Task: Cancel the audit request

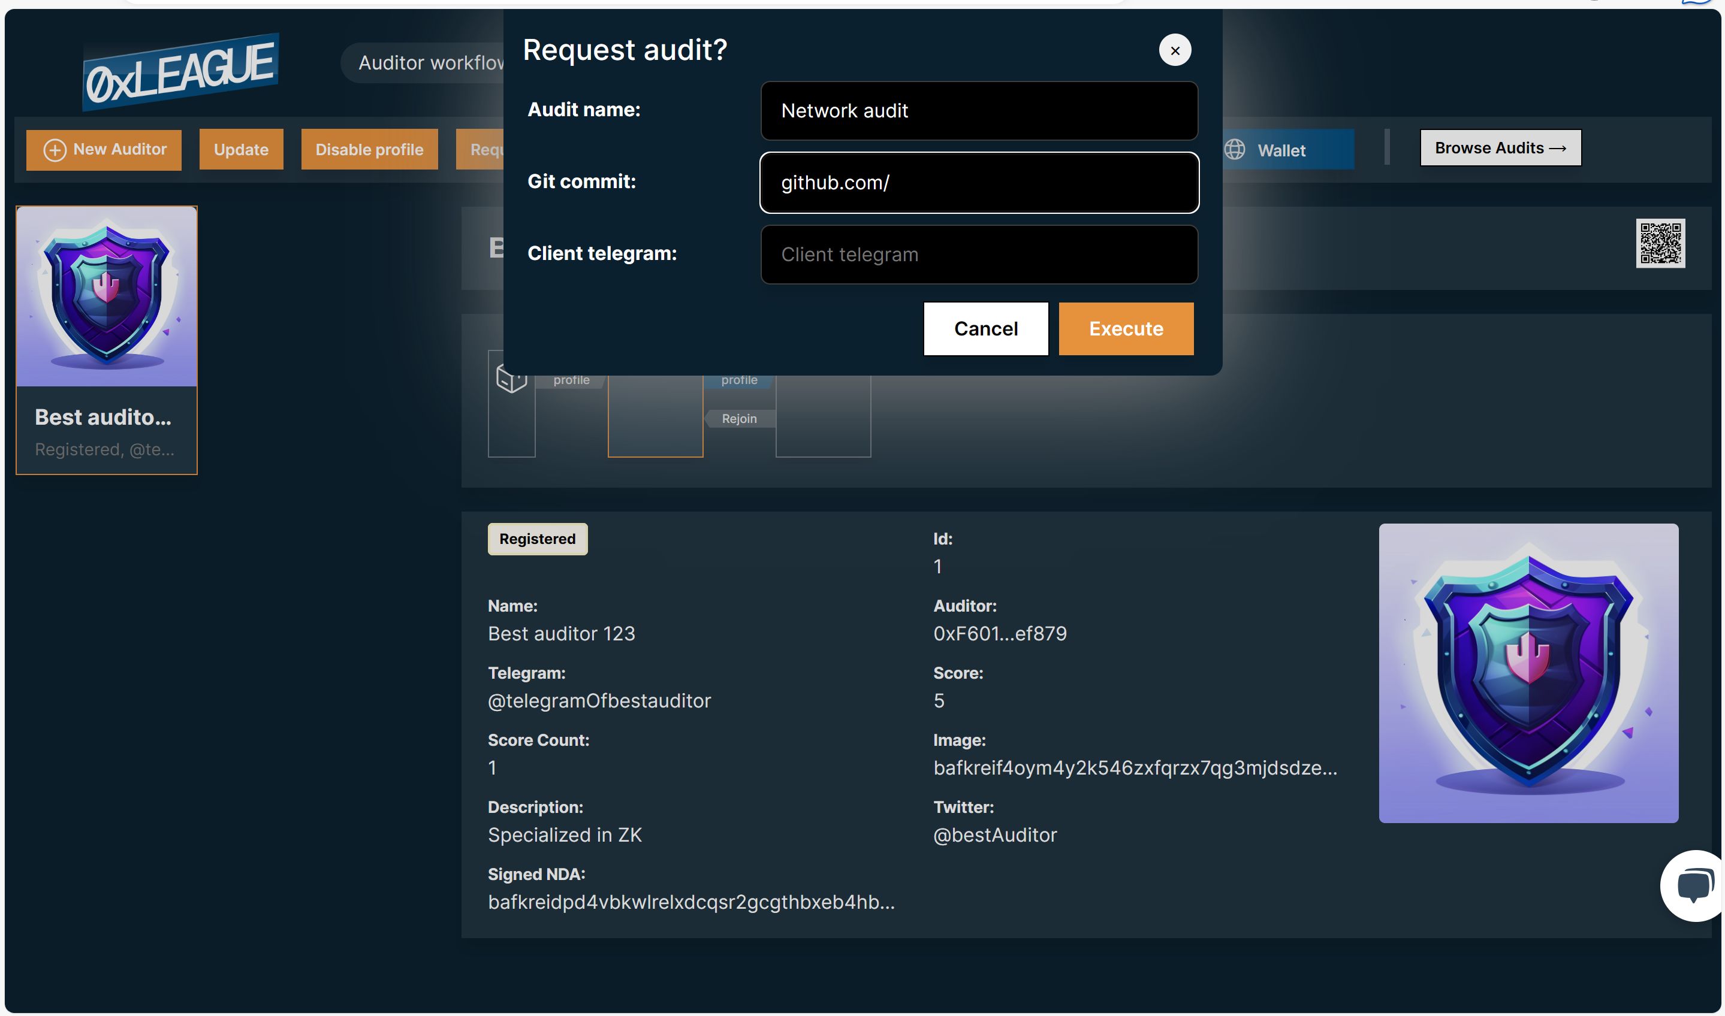Action: point(985,329)
